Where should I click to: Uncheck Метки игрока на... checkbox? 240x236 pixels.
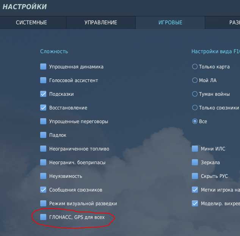tap(195, 190)
